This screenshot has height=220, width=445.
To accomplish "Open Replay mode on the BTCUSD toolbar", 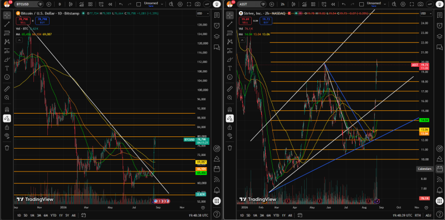I will (x=110, y=4).
